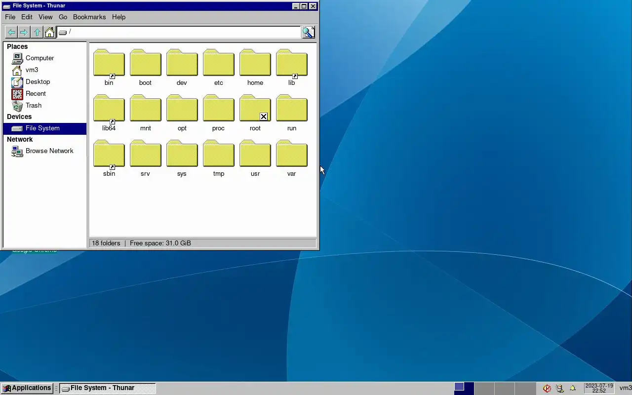The width and height of the screenshot is (632, 395).
Task: Select File System under Devices
Action: [x=45, y=128]
